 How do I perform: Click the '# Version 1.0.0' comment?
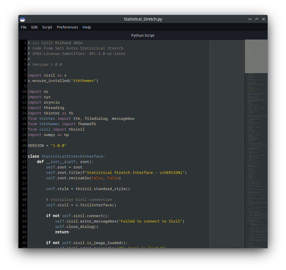point(45,65)
